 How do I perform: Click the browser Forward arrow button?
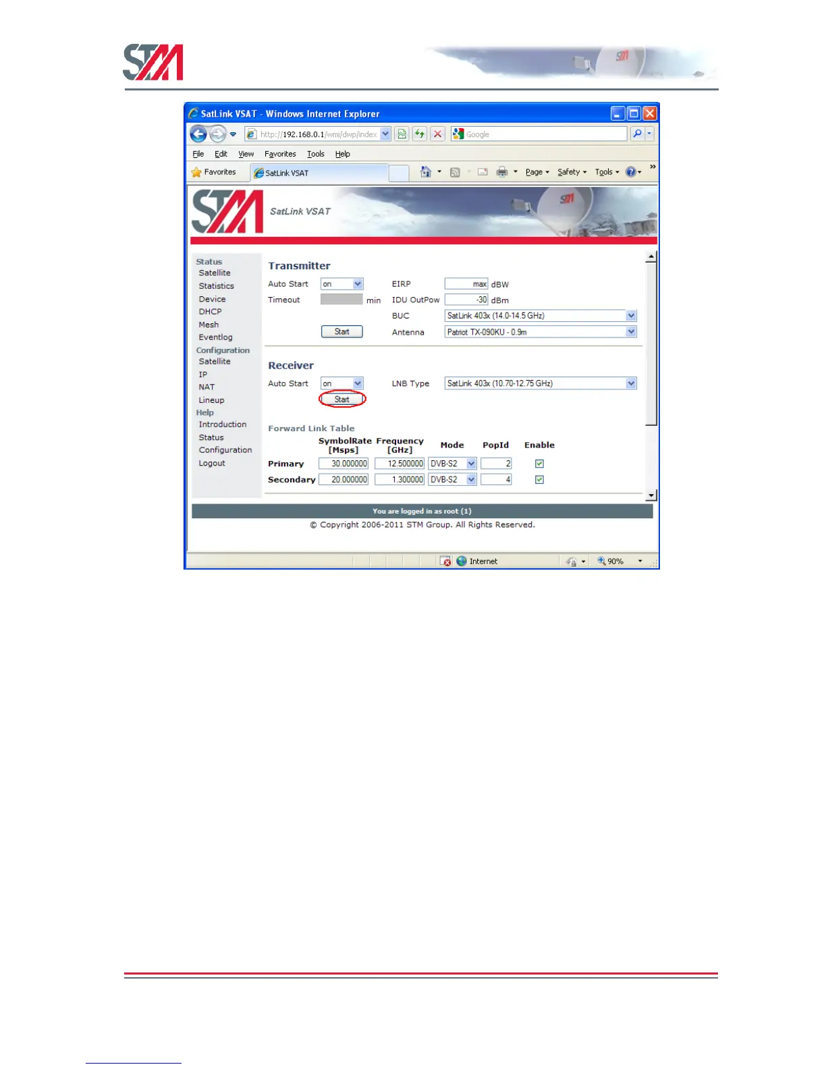tap(217, 134)
